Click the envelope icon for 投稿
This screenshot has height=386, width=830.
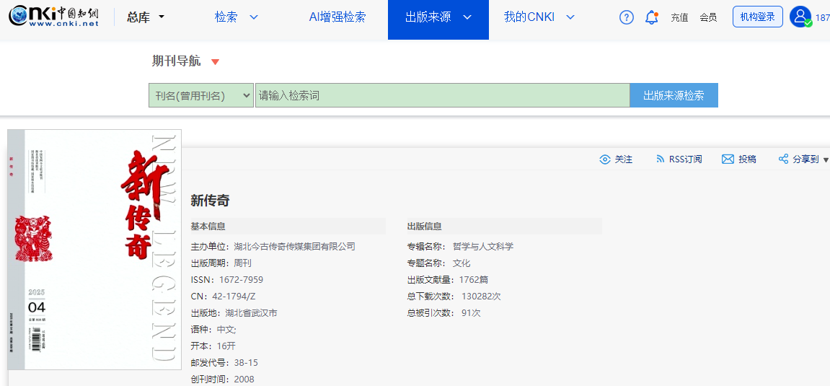click(728, 159)
